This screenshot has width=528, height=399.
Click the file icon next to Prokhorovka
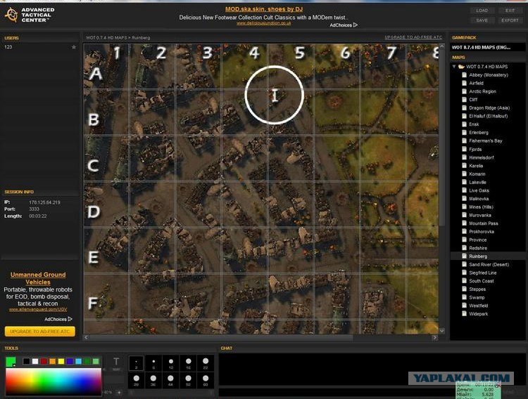(465, 232)
